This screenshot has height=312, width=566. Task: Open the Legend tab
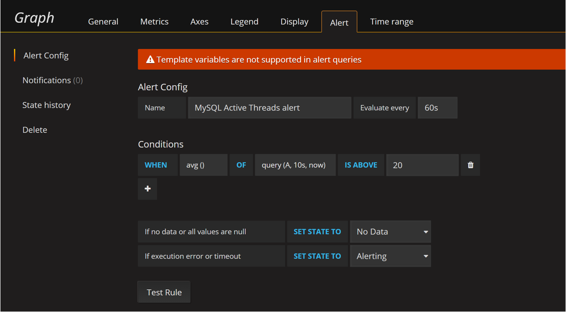pos(245,21)
